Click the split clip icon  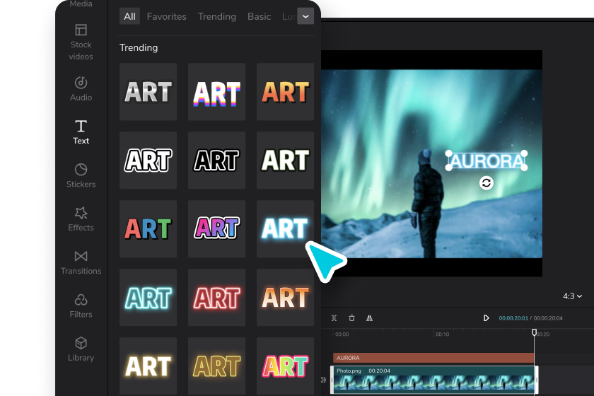(x=334, y=318)
